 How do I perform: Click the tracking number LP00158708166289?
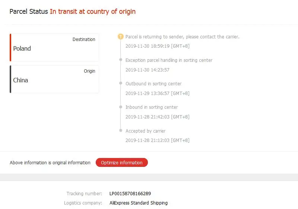[130, 193]
